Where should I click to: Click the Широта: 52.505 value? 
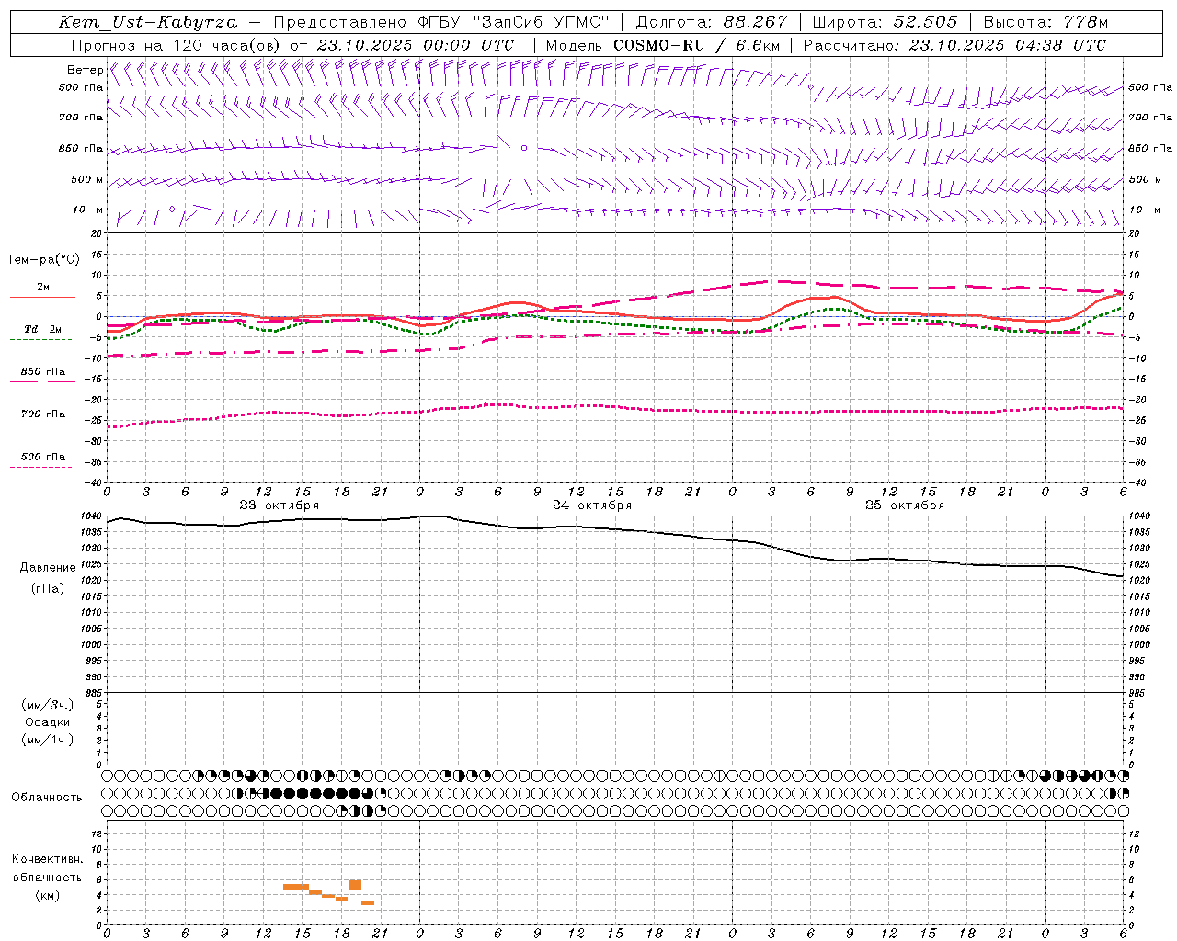885,22
